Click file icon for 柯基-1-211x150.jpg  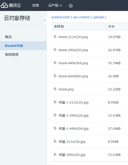(x=55, y=102)
